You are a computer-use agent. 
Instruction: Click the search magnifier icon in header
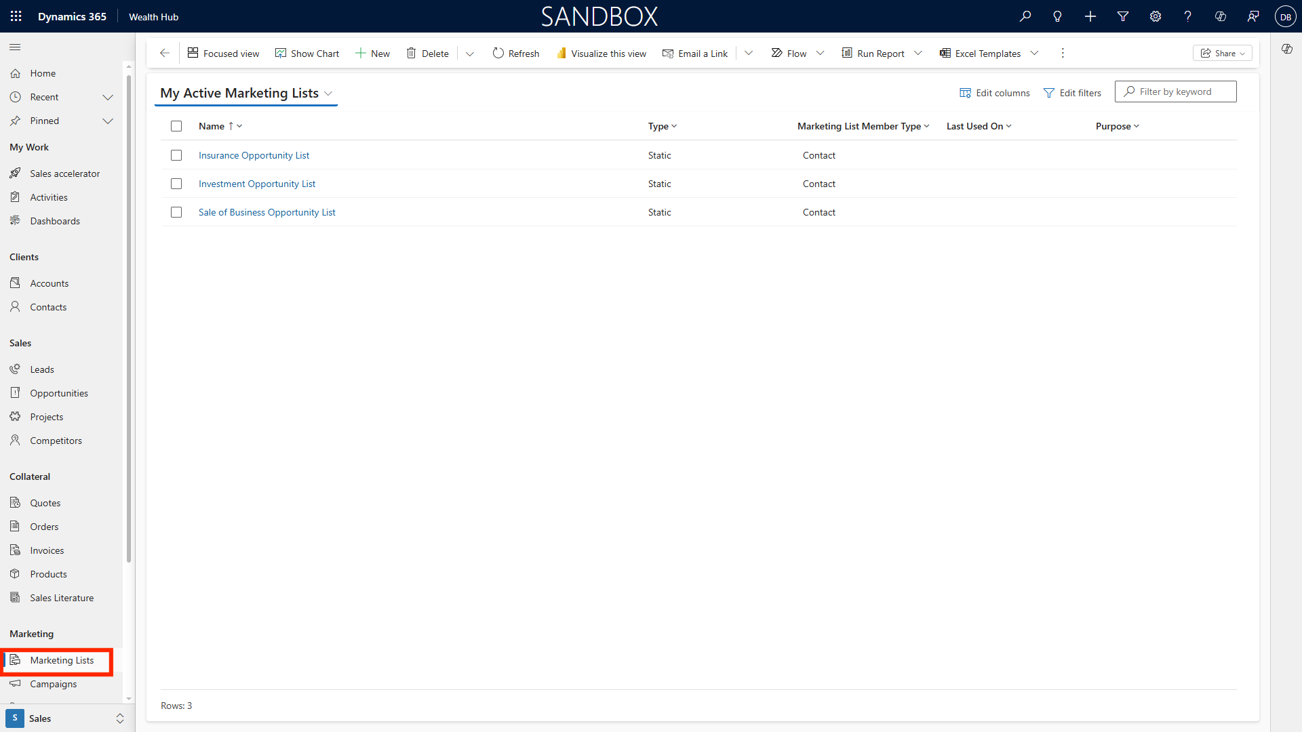click(1025, 16)
